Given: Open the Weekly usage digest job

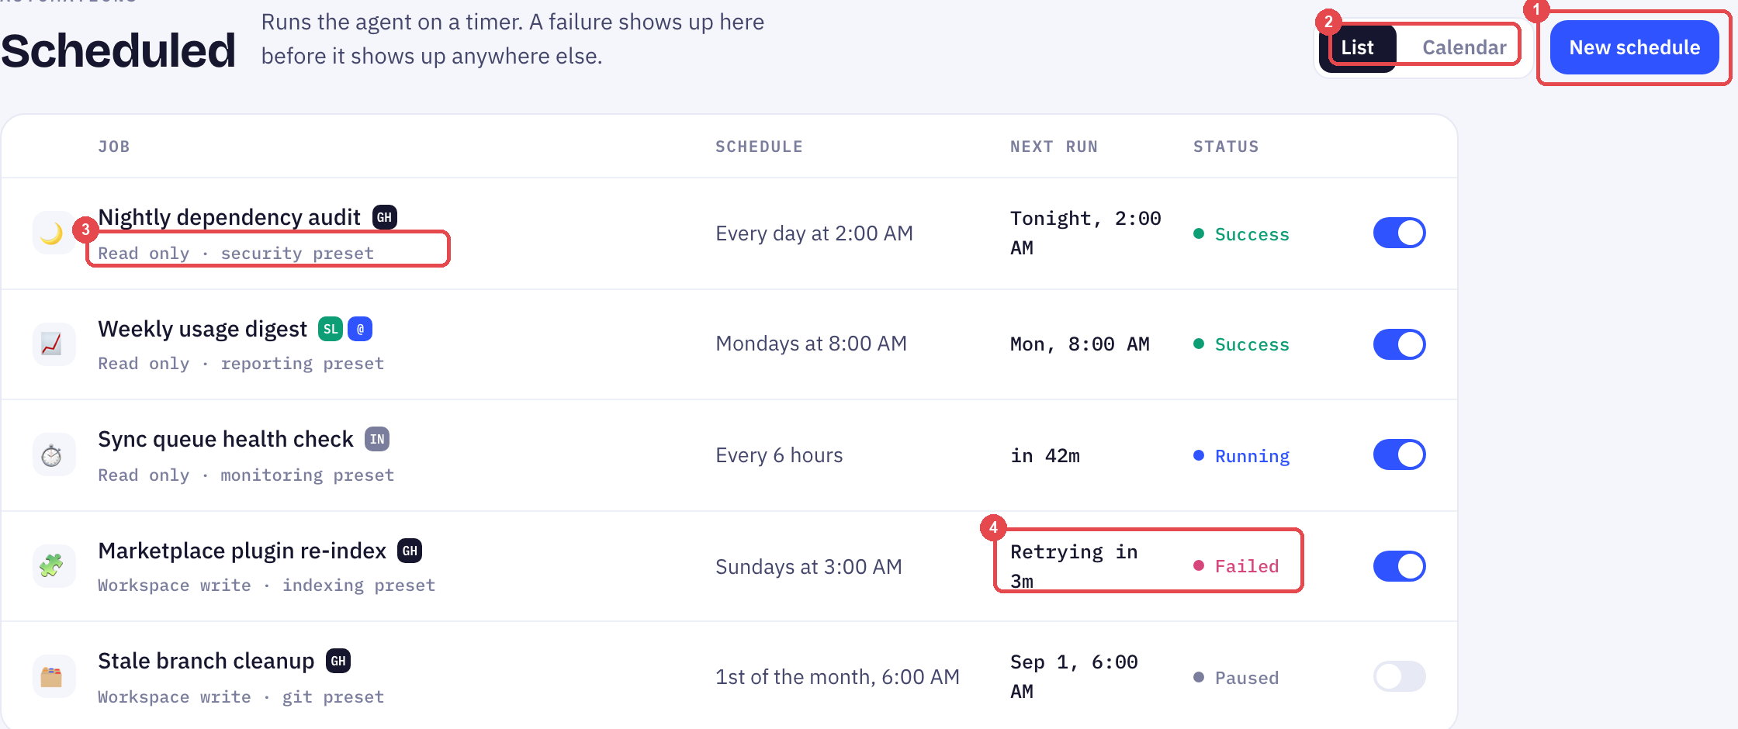Looking at the screenshot, I should pyautogui.click(x=203, y=329).
